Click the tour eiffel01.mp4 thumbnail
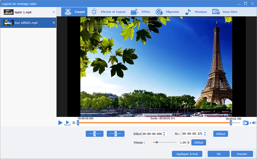This screenshot has height=159, width=257. 9,22
